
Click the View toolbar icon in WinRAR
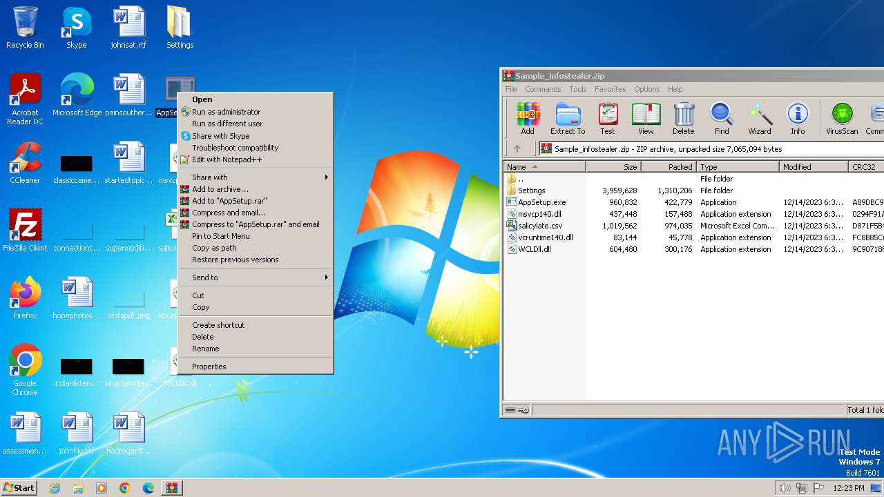(646, 119)
